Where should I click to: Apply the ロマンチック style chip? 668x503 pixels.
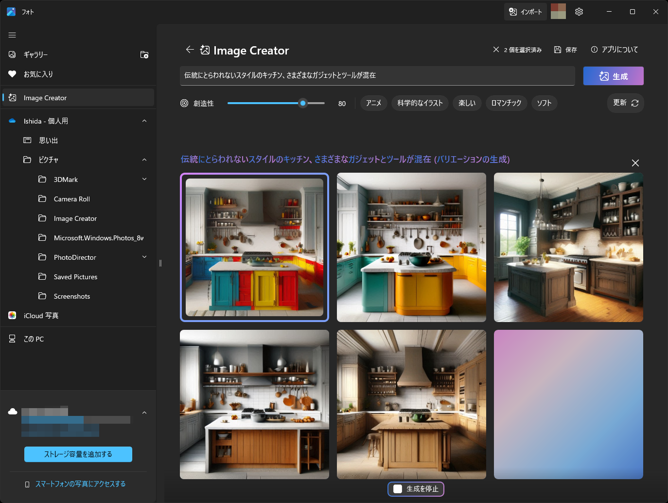tap(507, 103)
